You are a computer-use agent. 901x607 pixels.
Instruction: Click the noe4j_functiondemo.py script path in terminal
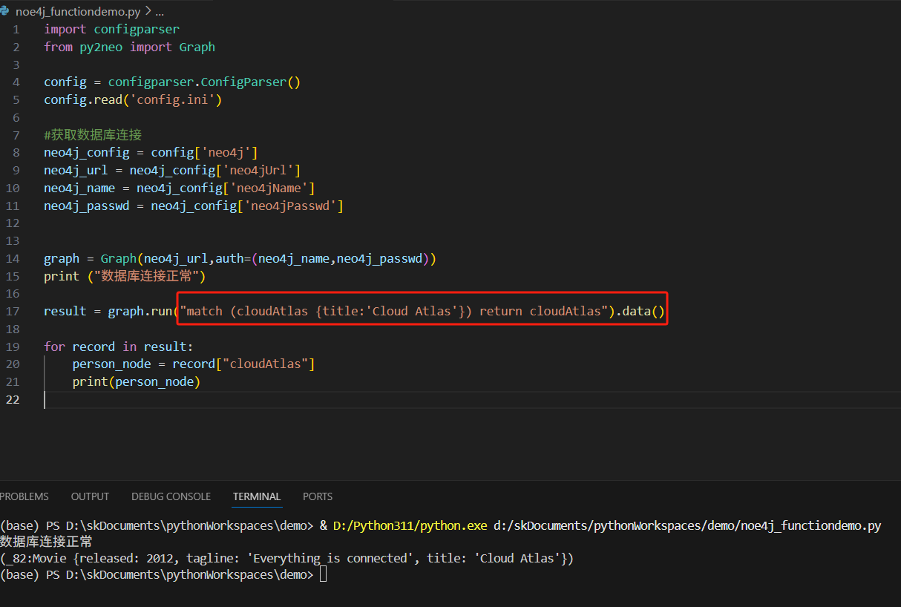click(x=687, y=526)
